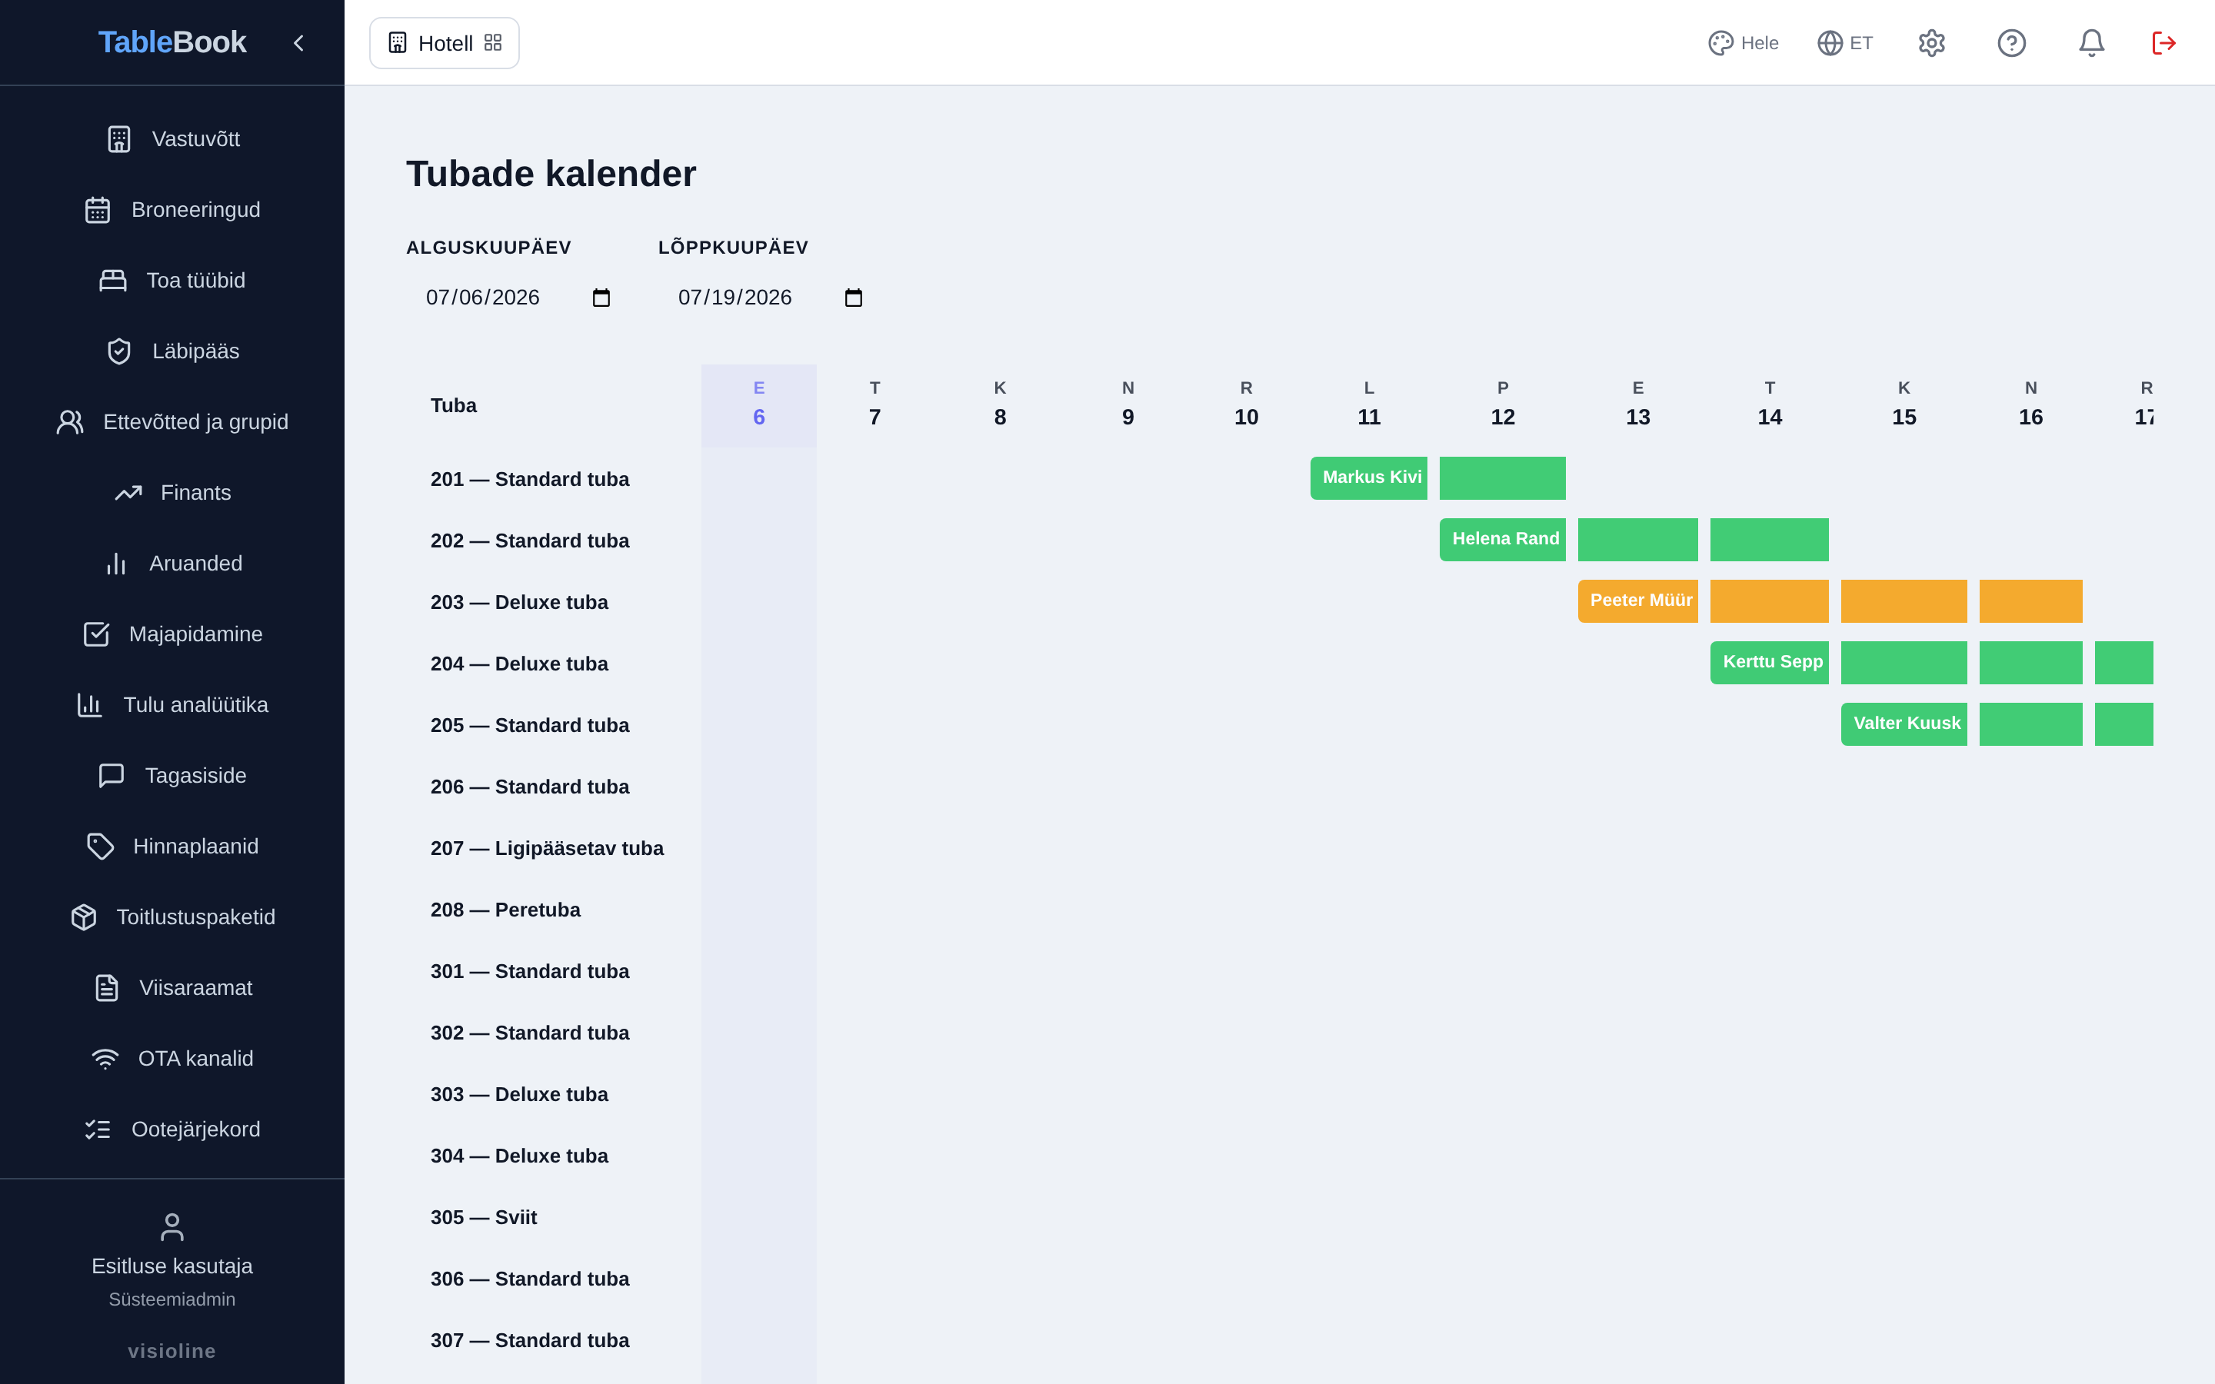Select room row 201 — Standard tuba
This screenshot has height=1384, width=2215.
(x=530, y=480)
